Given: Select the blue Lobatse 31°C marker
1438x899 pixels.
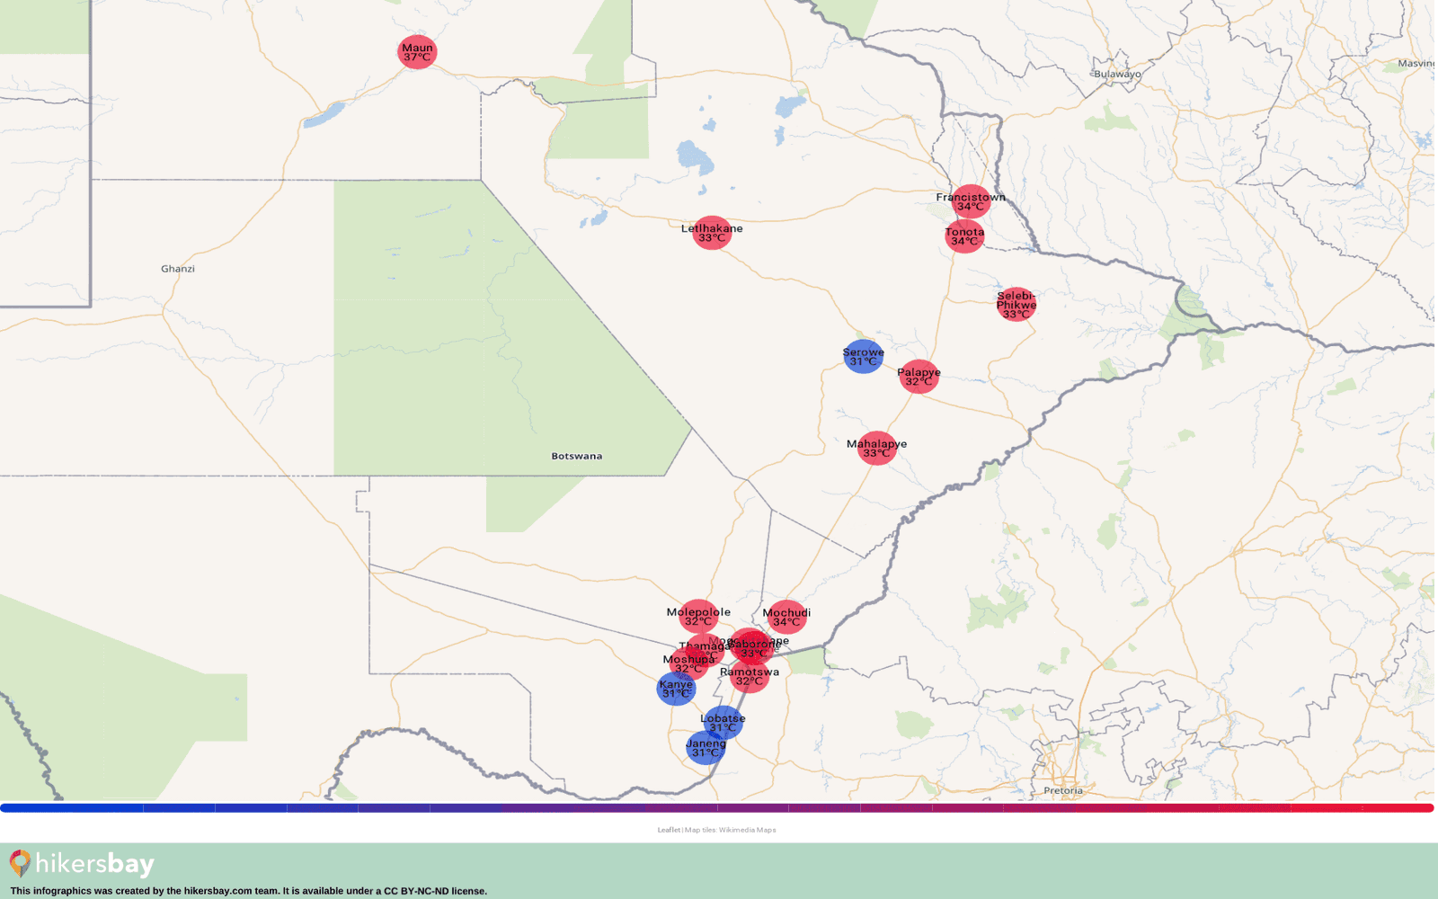Looking at the screenshot, I should pos(723,723).
